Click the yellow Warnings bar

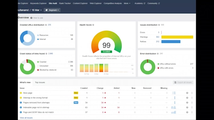click(177, 37)
